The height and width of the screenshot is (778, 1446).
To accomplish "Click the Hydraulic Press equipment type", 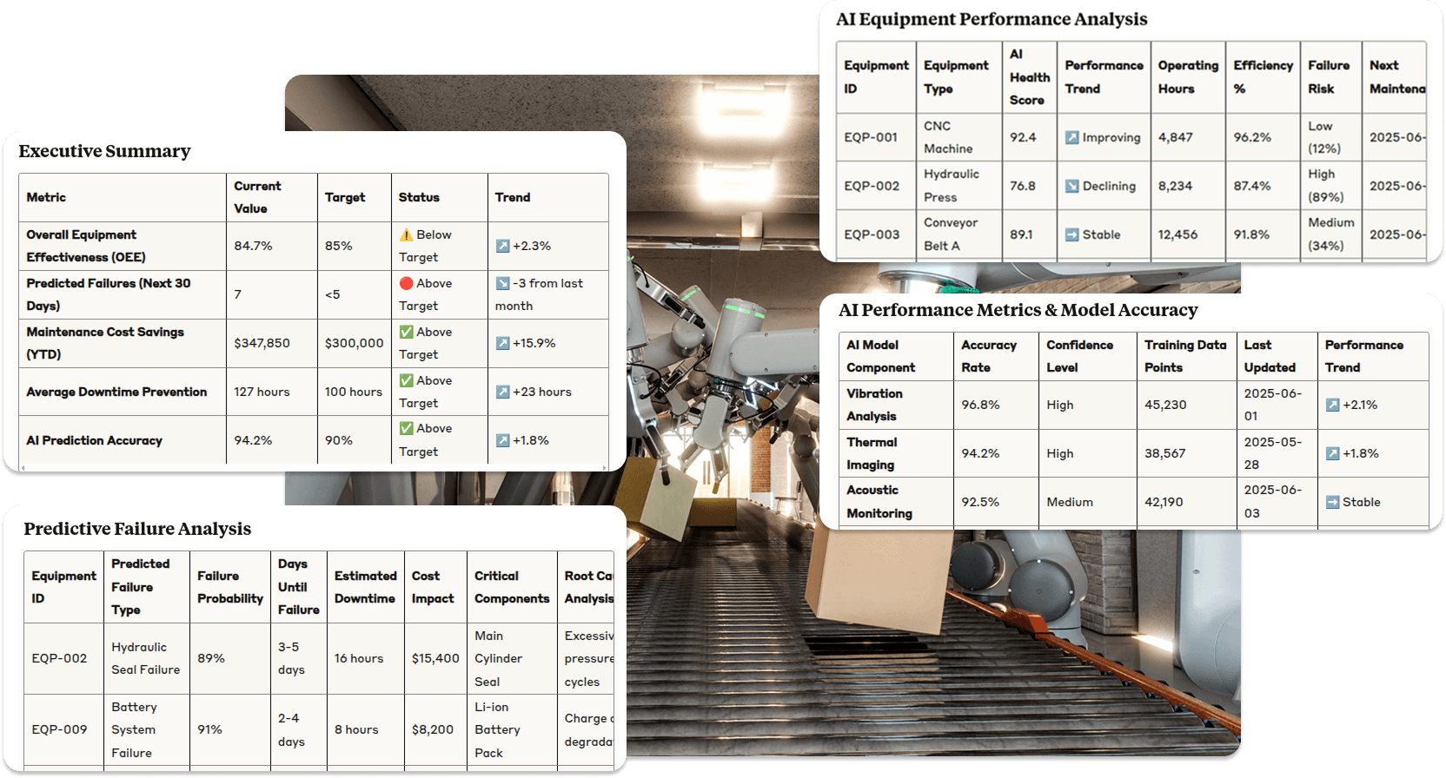I will click(x=952, y=186).
